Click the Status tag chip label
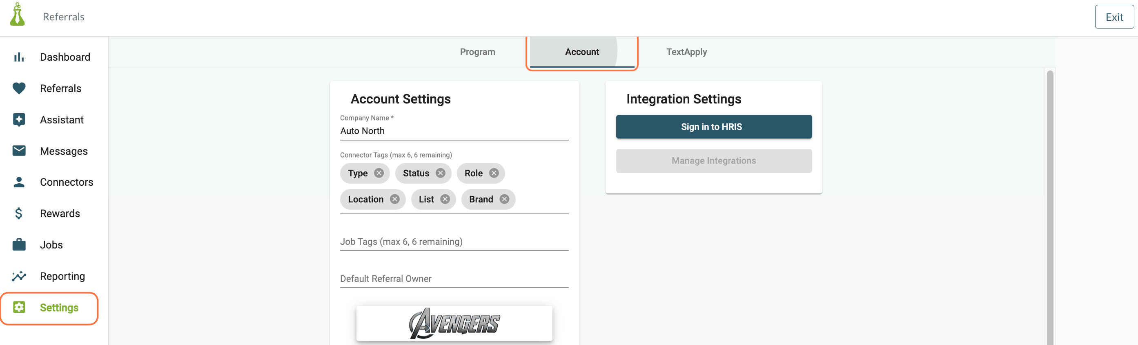 [x=415, y=173]
